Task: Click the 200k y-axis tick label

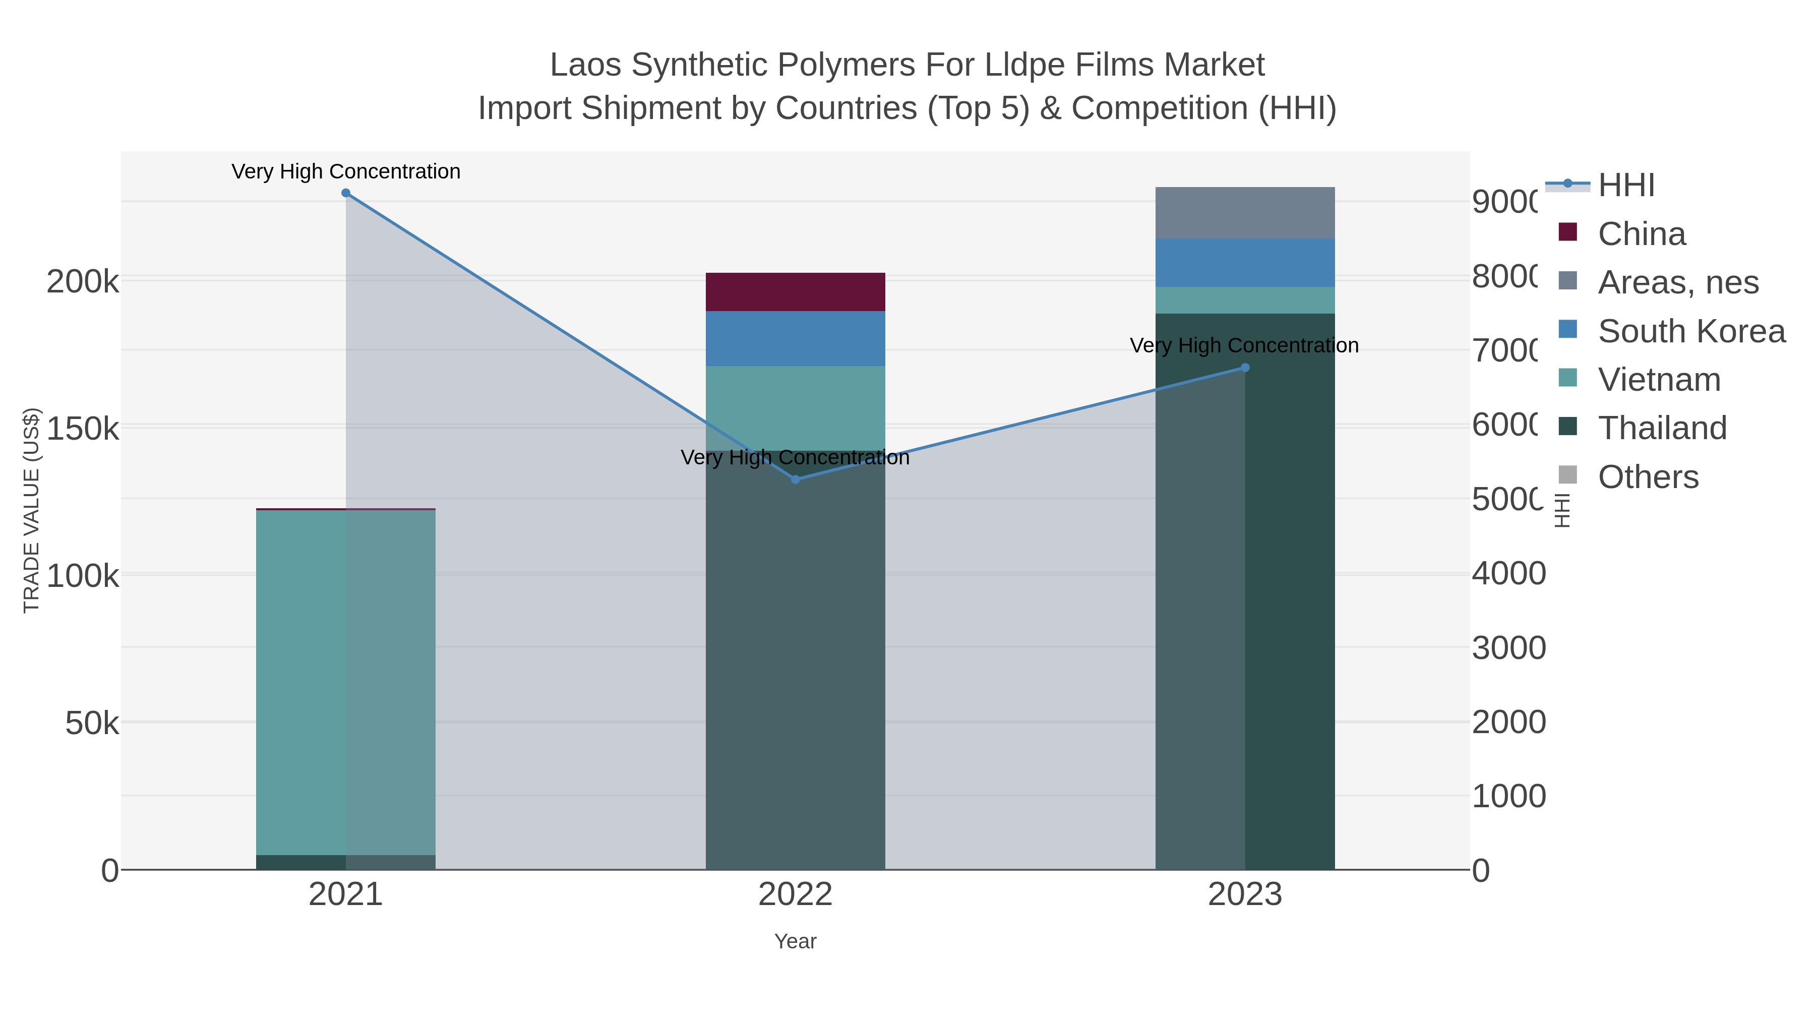Action: pos(83,282)
